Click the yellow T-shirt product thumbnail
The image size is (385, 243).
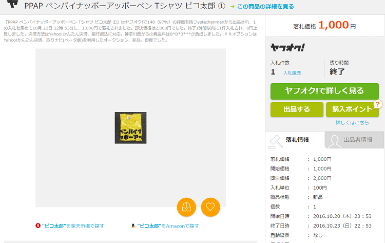pyautogui.click(x=130, y=128)
